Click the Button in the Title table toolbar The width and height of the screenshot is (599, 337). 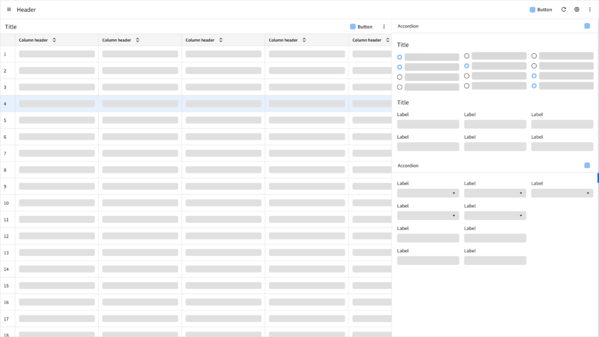(x=361, y=26)
